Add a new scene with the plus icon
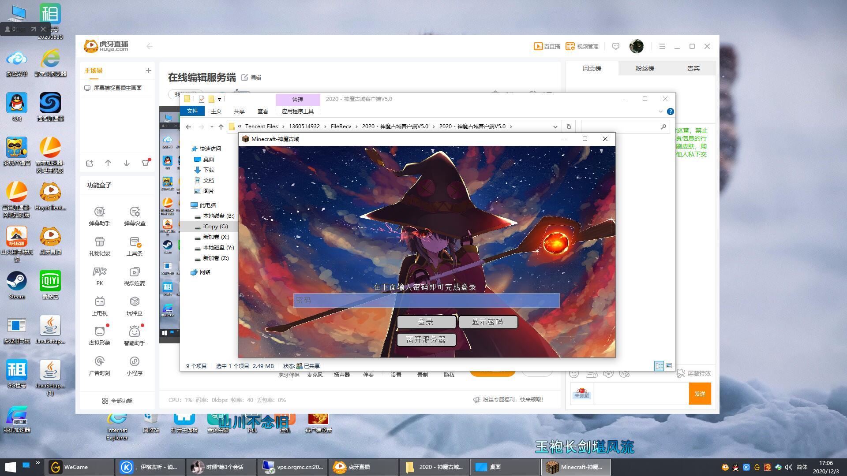 coord(149,71)
